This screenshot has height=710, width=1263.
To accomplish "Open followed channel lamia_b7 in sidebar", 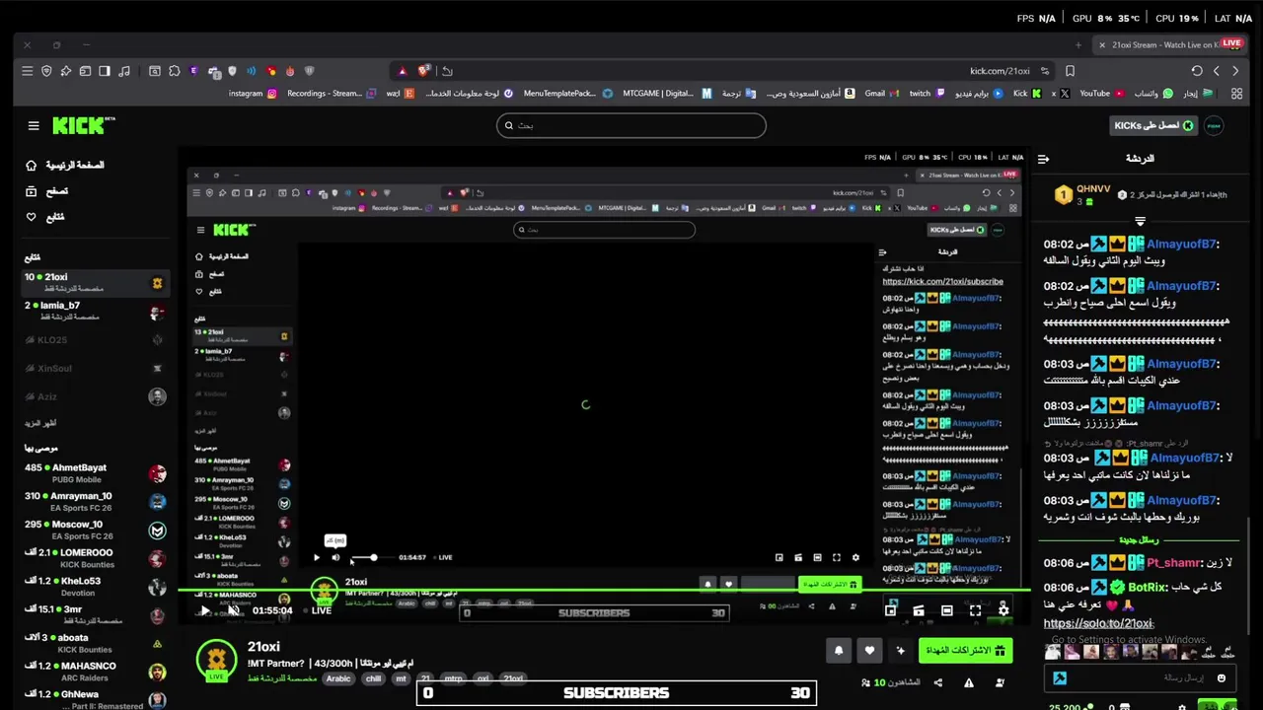I will click(94, 311).
